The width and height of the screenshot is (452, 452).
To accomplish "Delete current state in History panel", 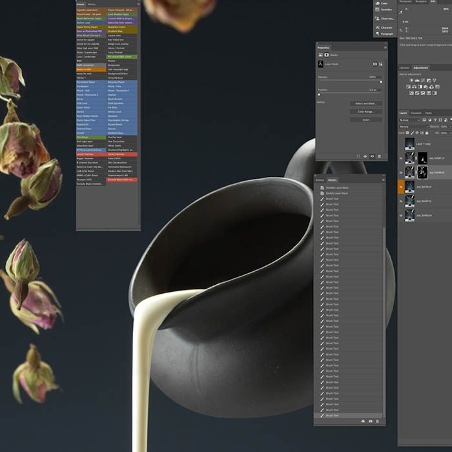I will tap(377, 421).
